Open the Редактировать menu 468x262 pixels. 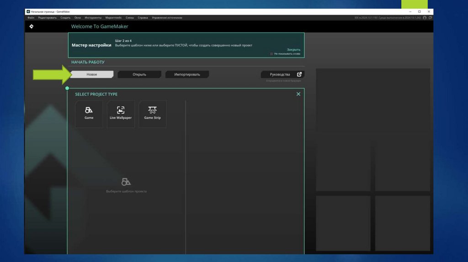tap(47, 18)
